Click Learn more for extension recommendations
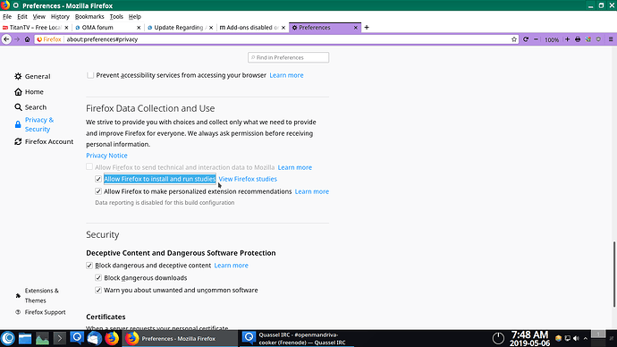 [312, 191]
